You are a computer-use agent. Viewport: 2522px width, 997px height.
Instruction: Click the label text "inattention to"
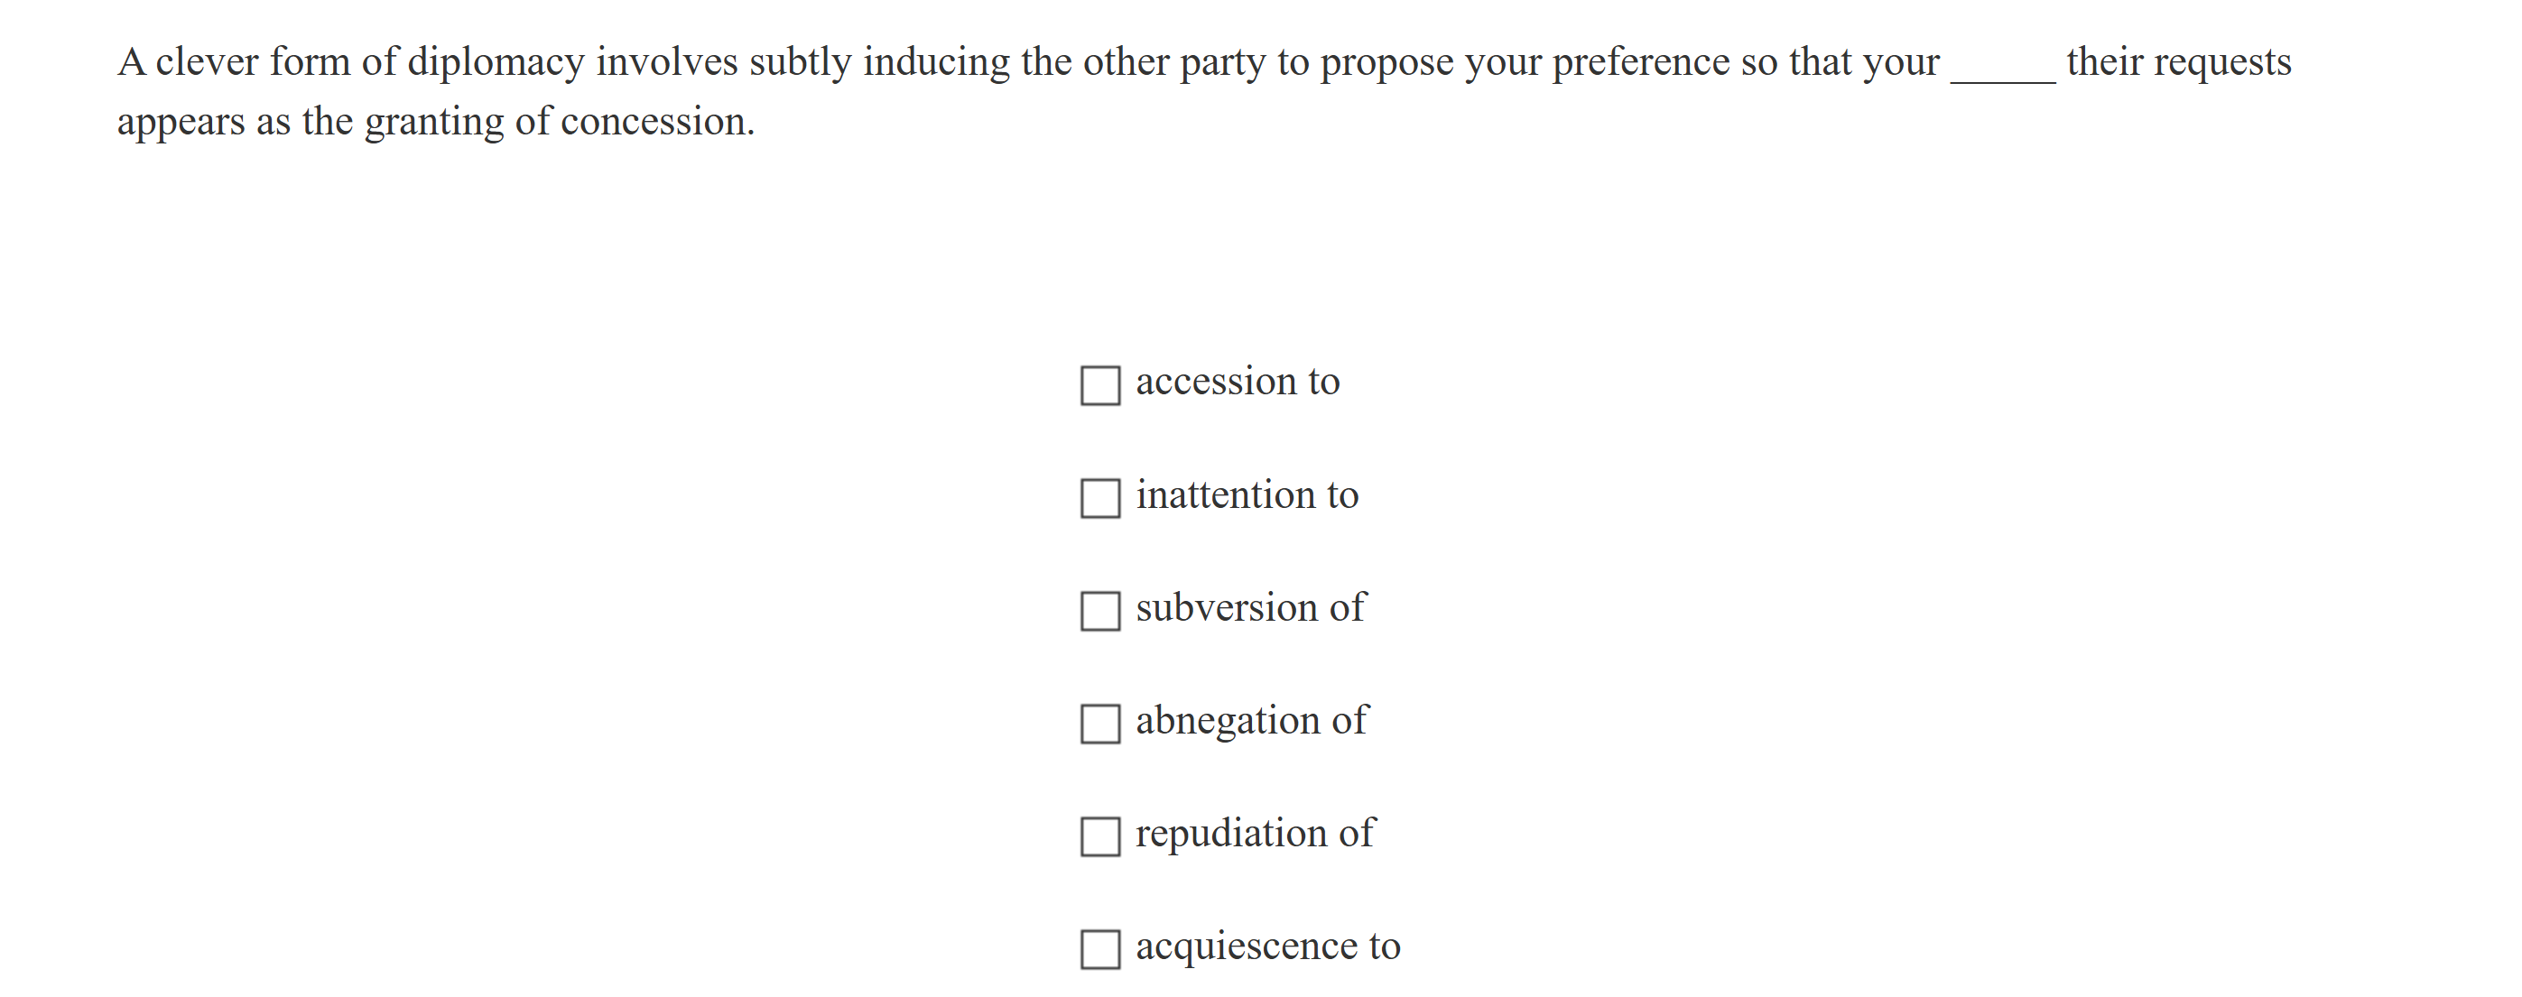tap(1246, 494)
